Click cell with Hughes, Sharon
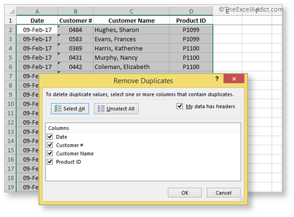This screenshot has width=294, height=217. tap(132, 30)
